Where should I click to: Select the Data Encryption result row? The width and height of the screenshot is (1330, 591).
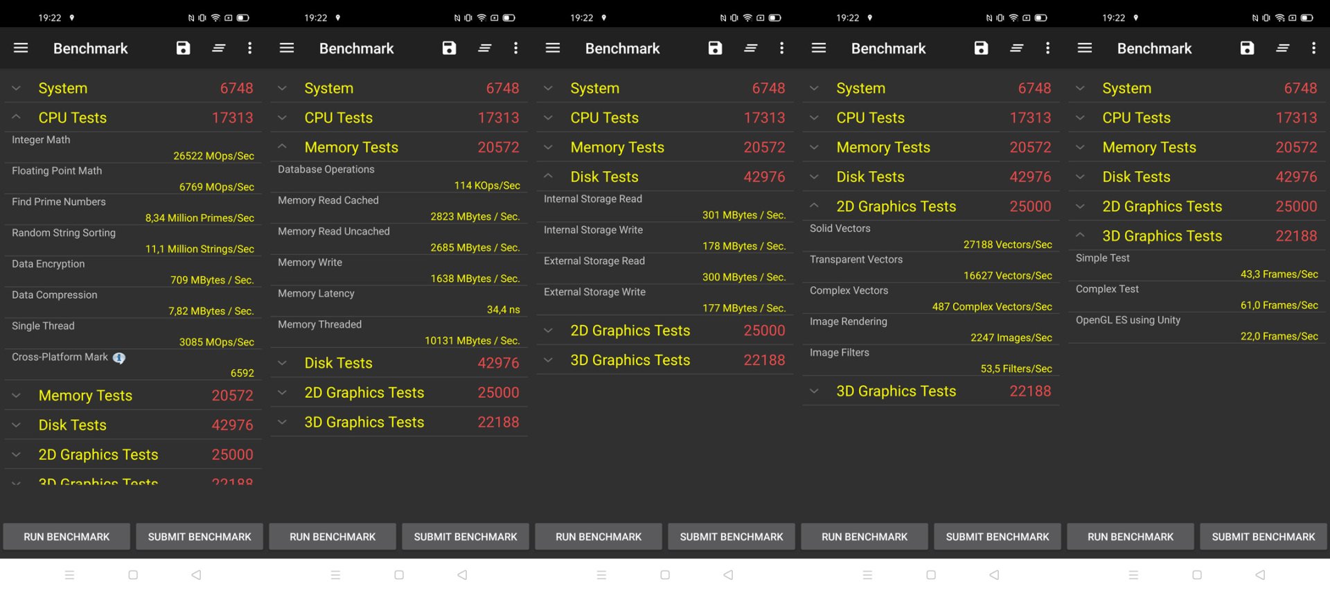click(133, 272)
